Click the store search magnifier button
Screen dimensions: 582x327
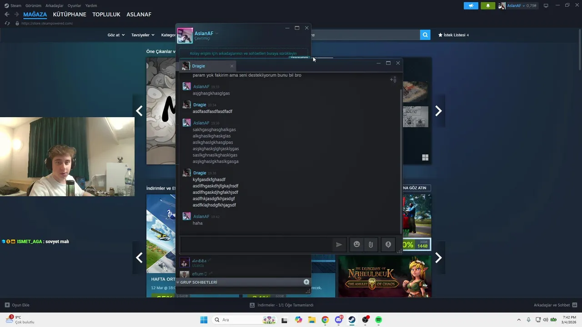pos(425,35)
